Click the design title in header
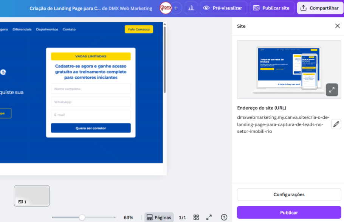 click(65, 8)
